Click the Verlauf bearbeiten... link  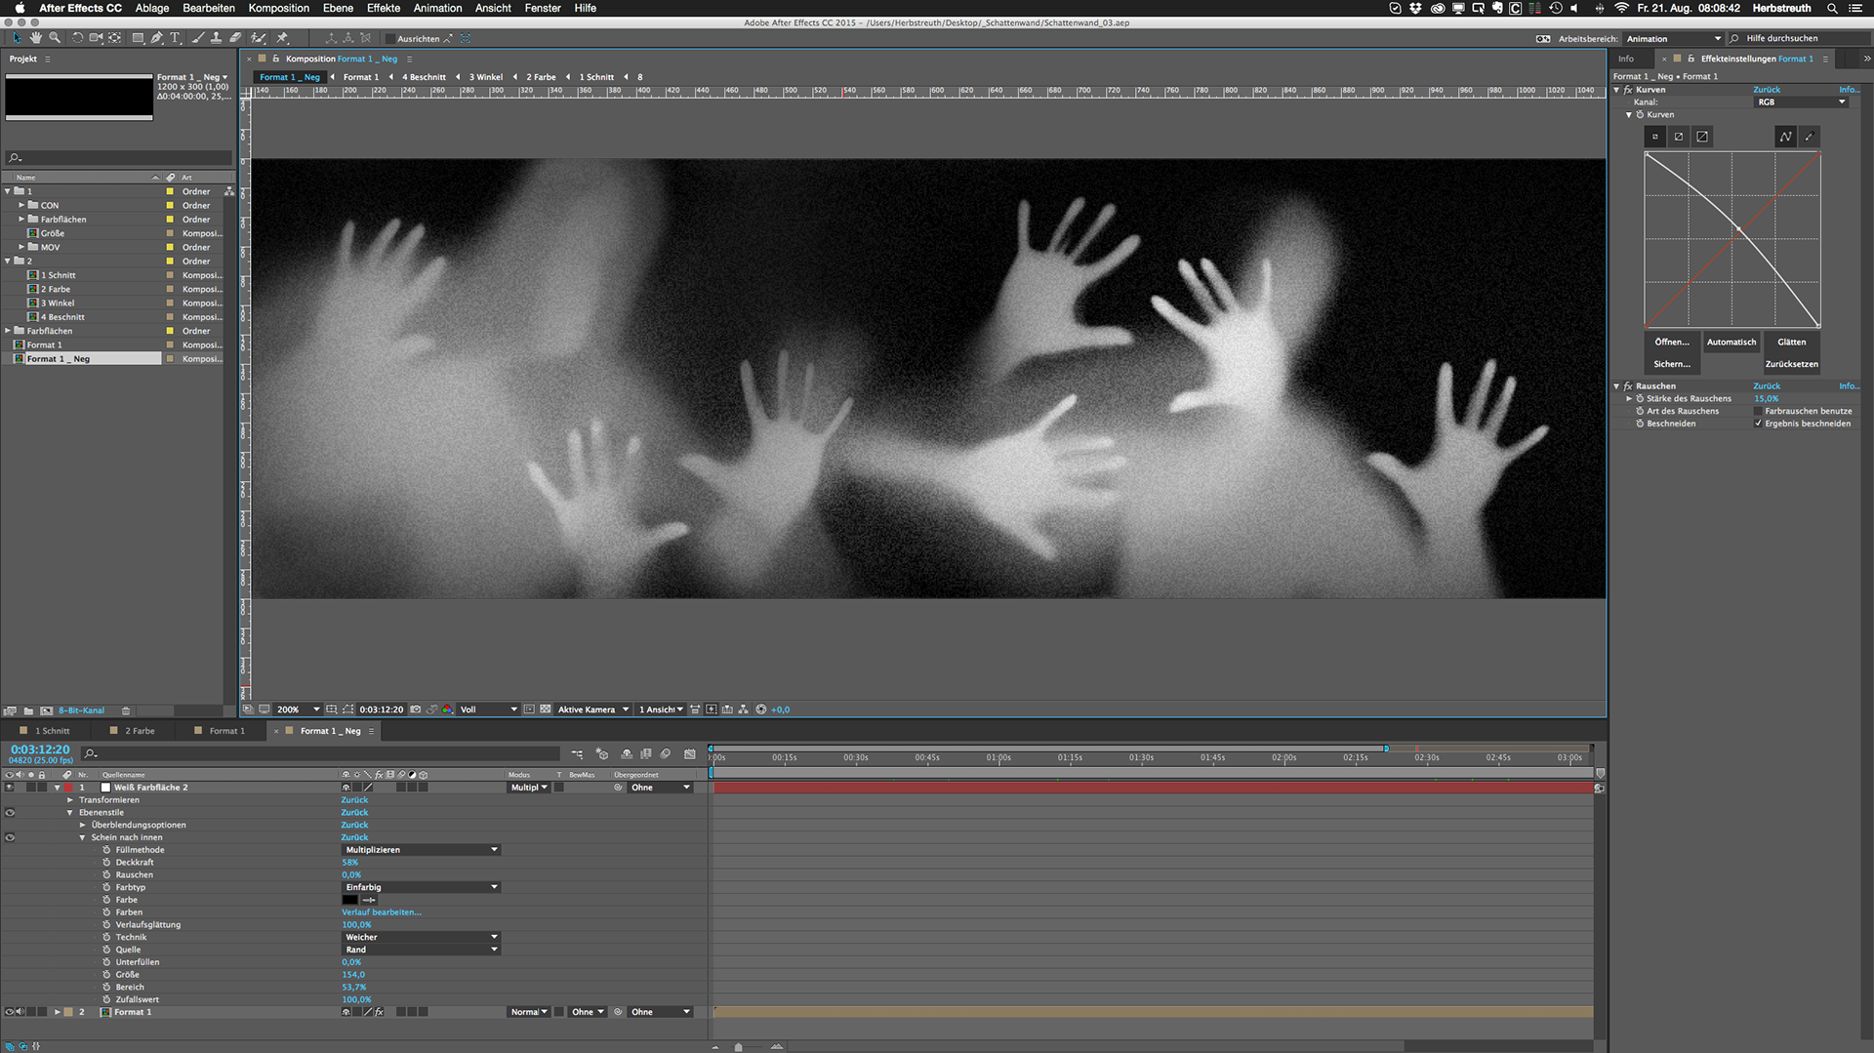(382, 912)
